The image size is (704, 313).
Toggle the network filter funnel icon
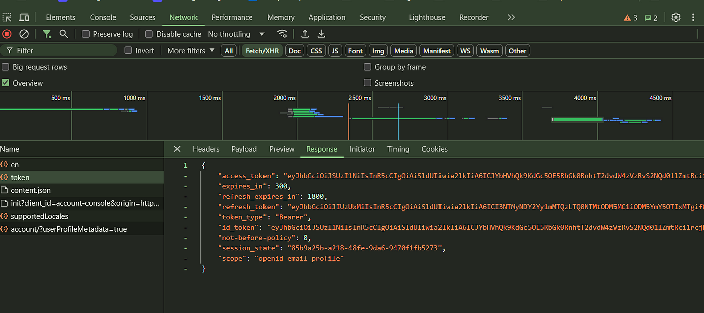(x=47, y=34)
